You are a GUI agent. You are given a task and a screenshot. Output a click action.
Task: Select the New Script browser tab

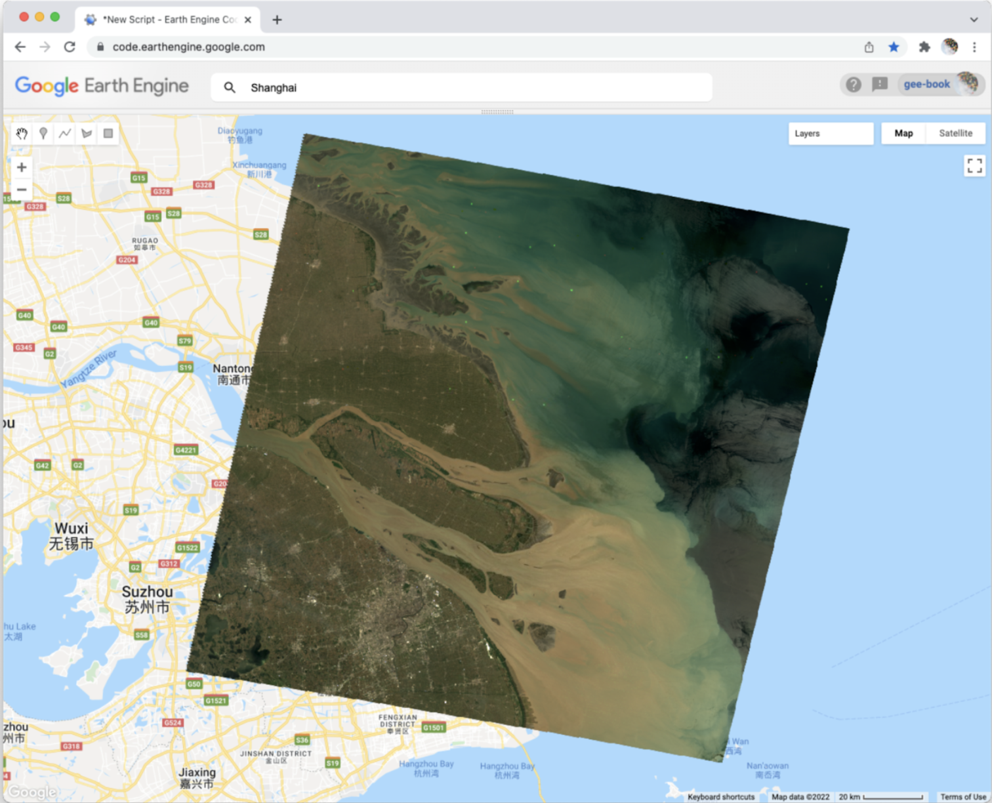pos(168,20)
